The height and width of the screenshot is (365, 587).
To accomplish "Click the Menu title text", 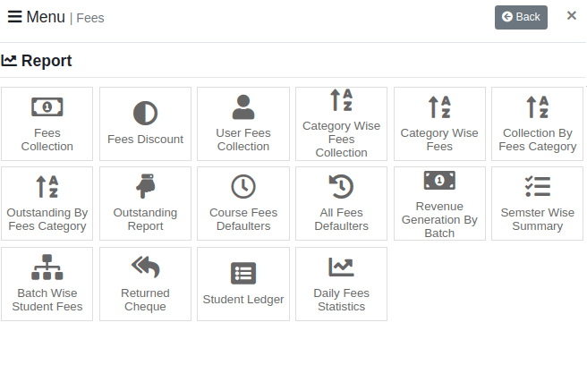I will click(46, 17).
